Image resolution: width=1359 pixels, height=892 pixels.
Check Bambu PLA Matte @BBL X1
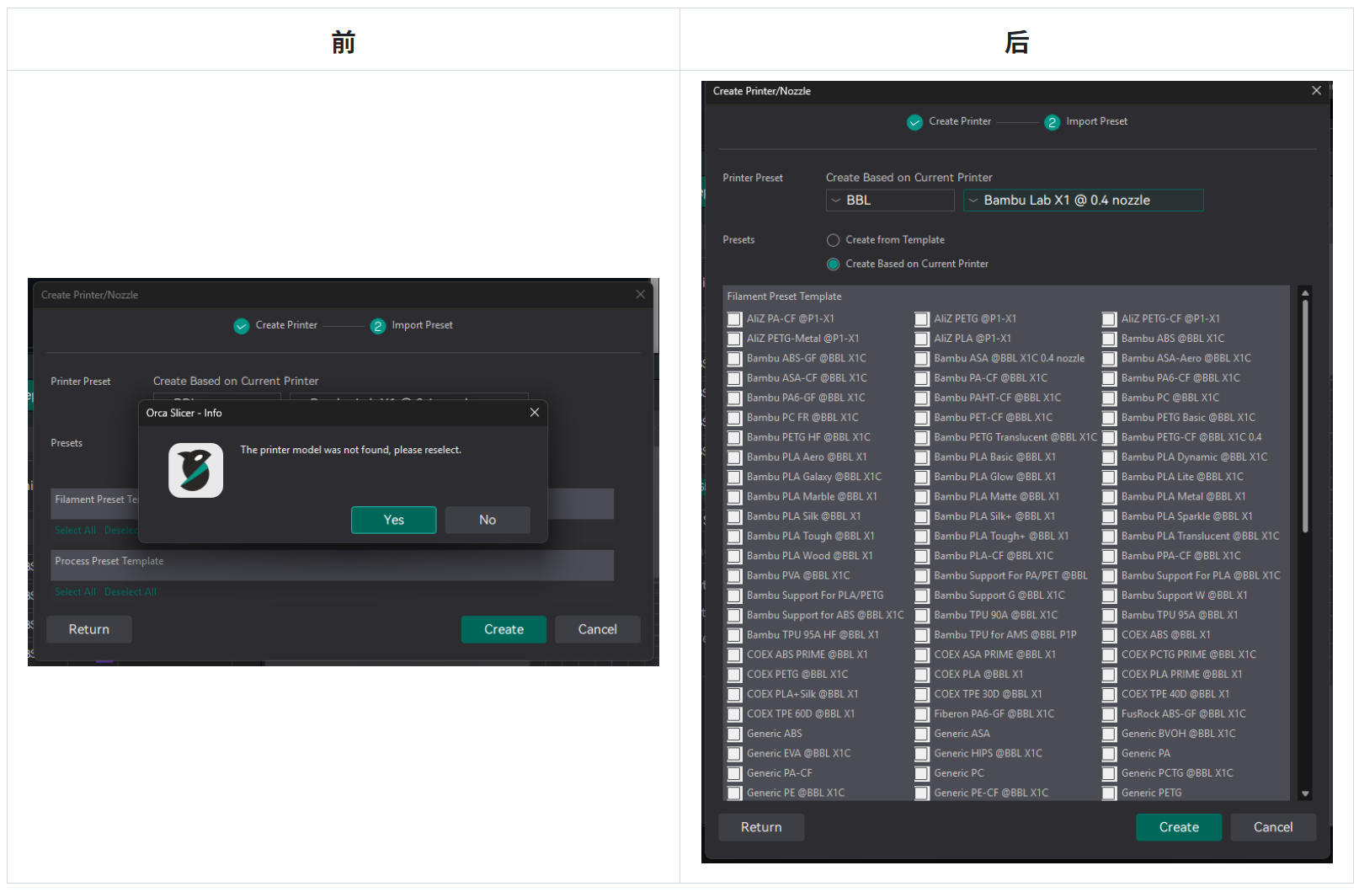tap(922, 497)
